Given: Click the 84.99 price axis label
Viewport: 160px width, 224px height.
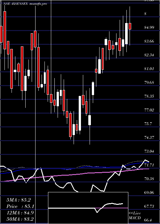Looking at the screenshot, I should coord(149,27).
